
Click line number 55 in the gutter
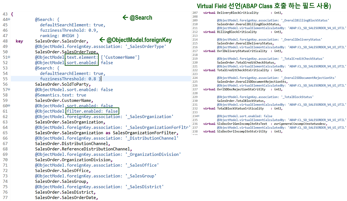tap(5, 79)
